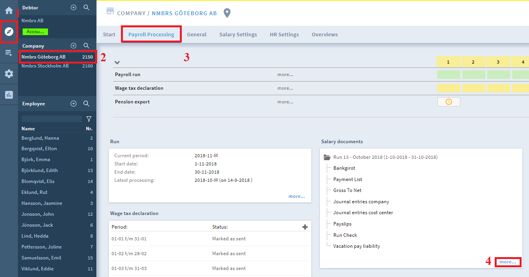
Task: Open the Run Check document
Action: click(x=345, y=235)
